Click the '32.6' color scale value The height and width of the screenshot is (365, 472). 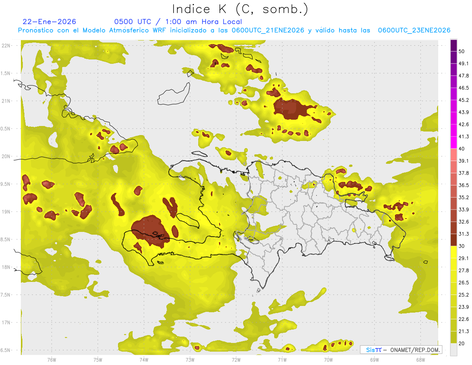click(464, 222)
